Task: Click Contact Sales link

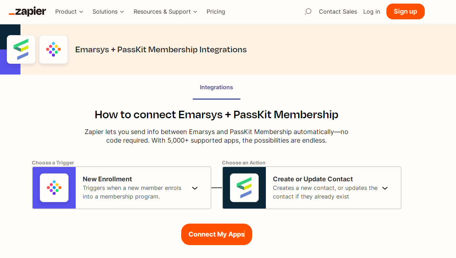Action: click(x=338, y=11)
